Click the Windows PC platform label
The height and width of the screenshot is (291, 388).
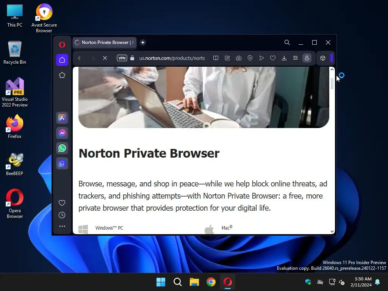109,228
